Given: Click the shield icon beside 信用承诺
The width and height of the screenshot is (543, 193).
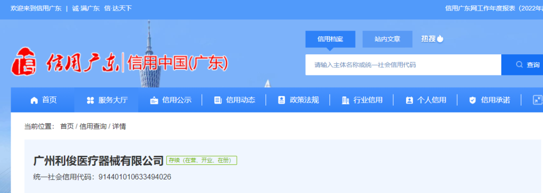Looking at the screenshot, I should (472, 101).
